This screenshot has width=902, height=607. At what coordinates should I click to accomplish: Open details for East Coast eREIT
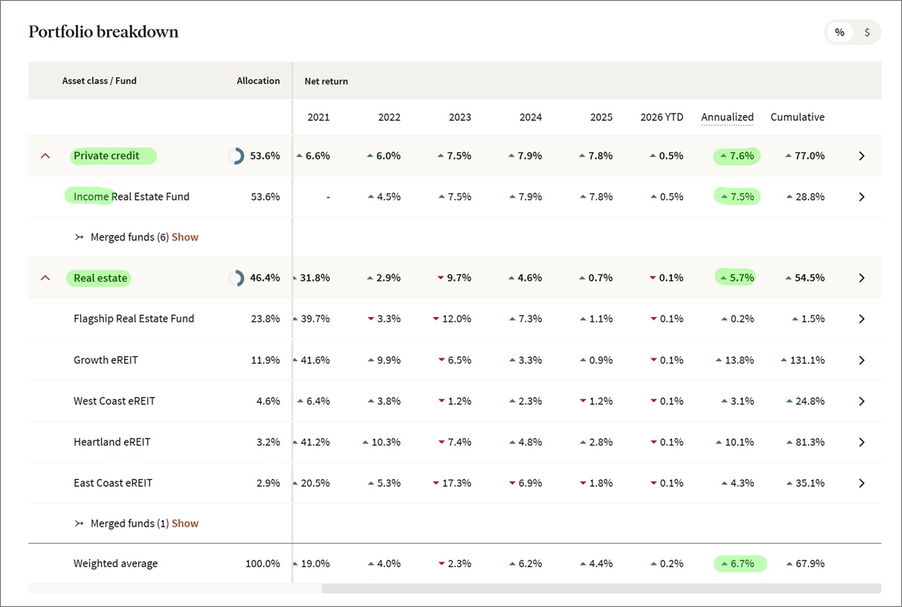861,483
